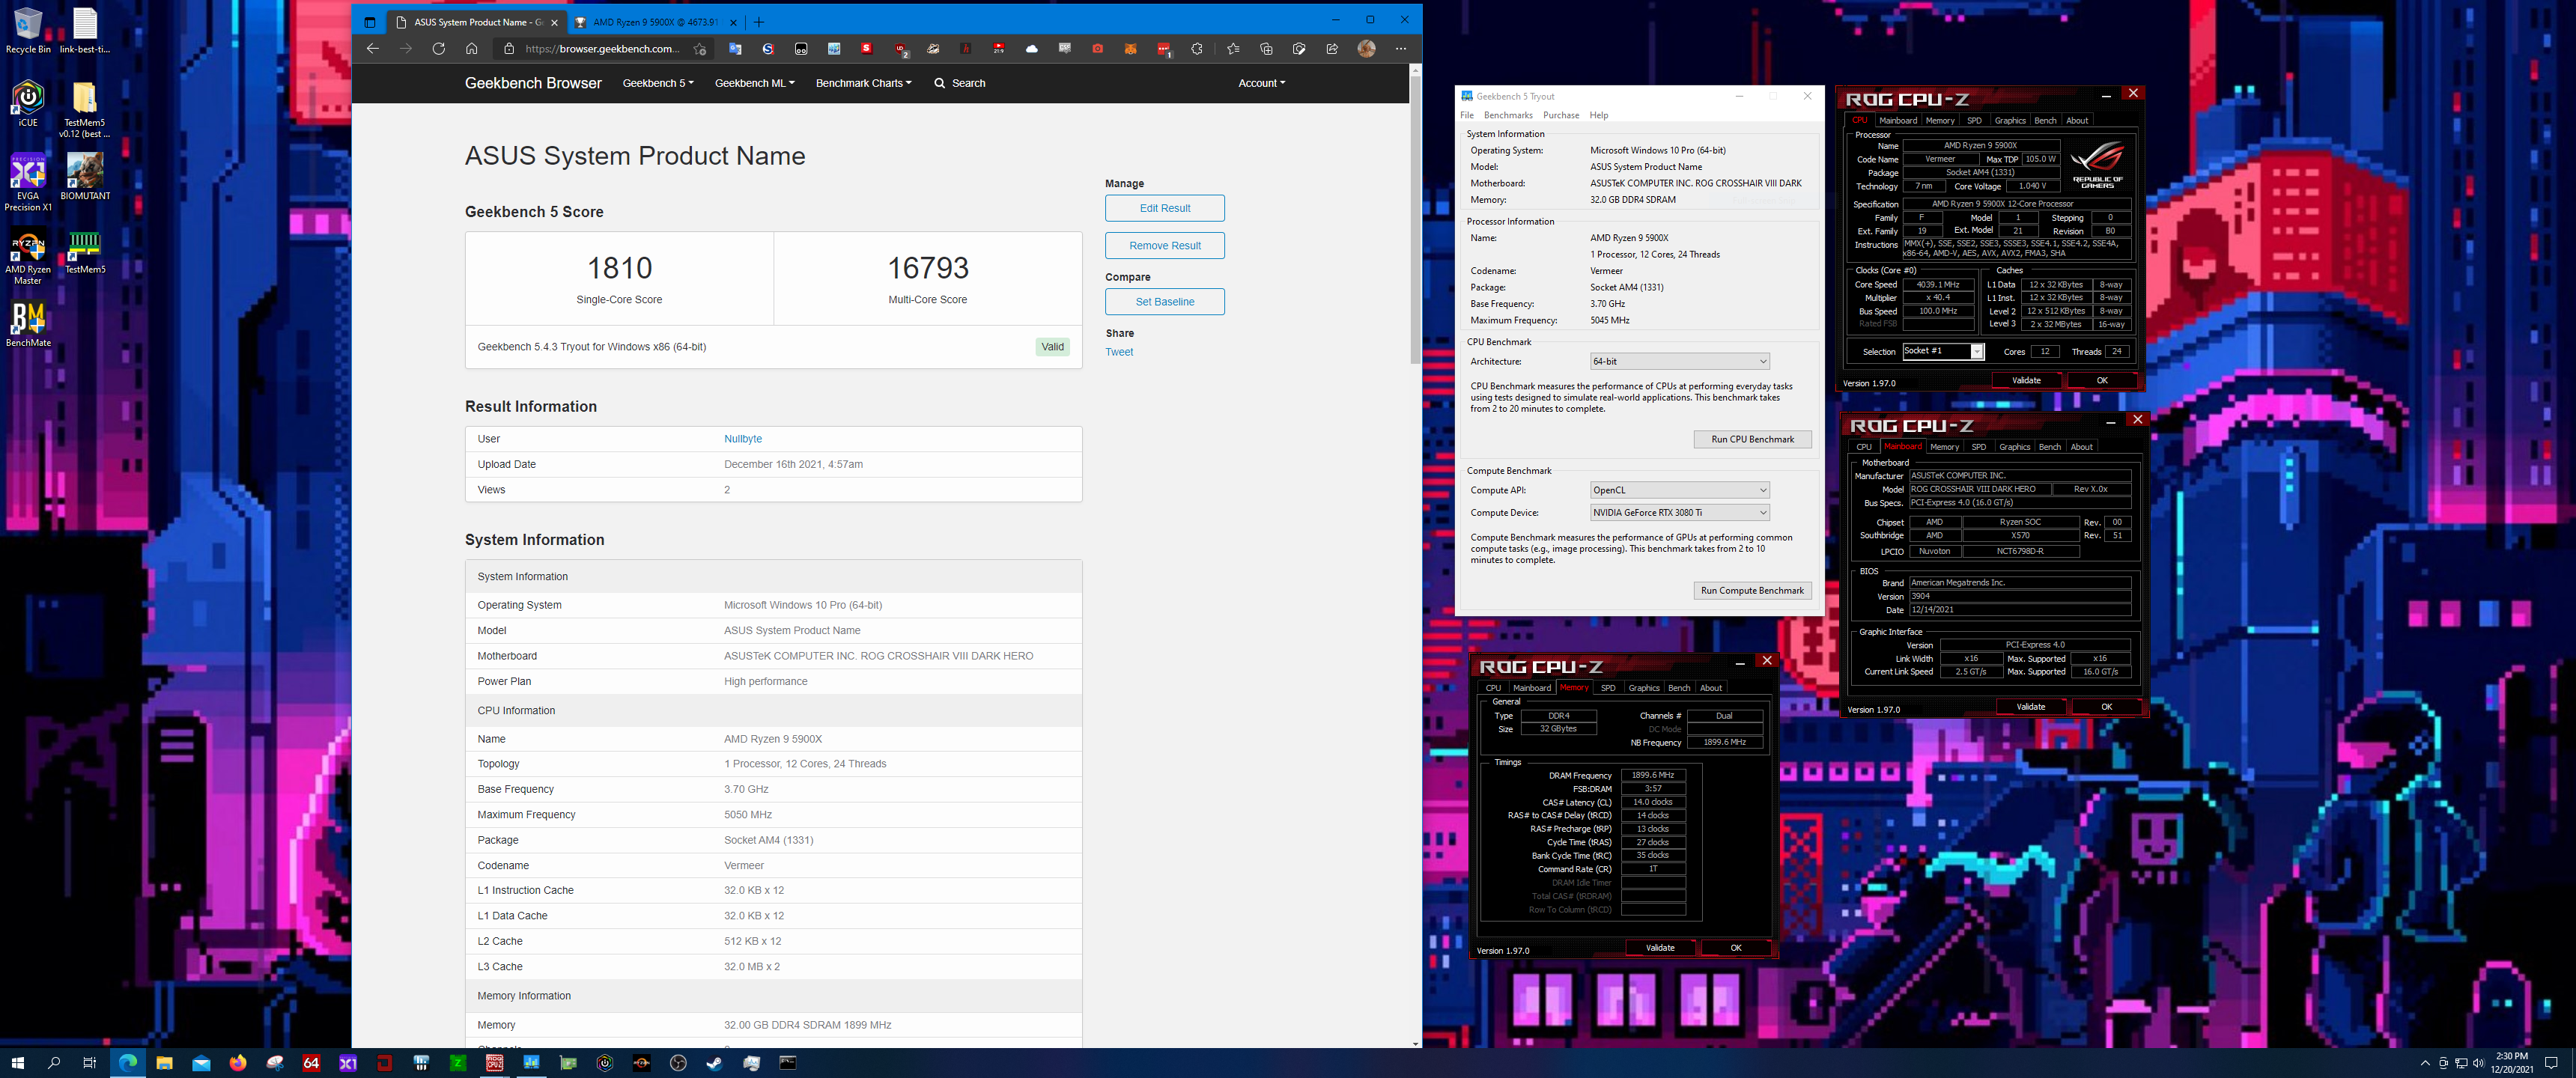Open BIOMUTANT desktop shortcut
The image size is (2576, 1078).
pyautogui.click(x=85, y=176)
